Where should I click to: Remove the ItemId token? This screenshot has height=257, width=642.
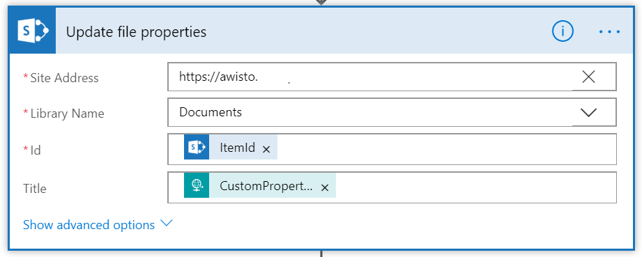click(266, 149)
